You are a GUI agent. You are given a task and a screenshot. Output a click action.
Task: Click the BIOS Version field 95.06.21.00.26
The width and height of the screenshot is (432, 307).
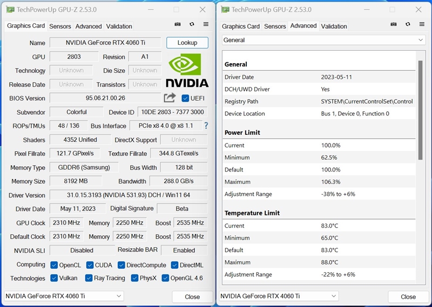pos(105,98)
